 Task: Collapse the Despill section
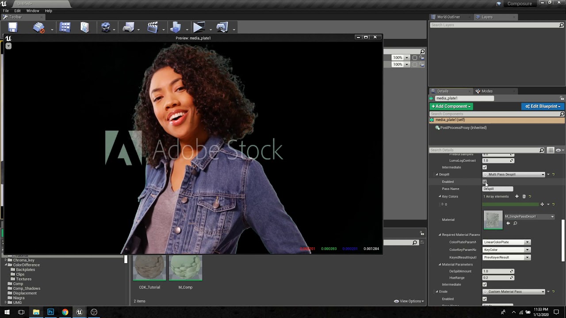pyautogui.click(x=437, y=174)
